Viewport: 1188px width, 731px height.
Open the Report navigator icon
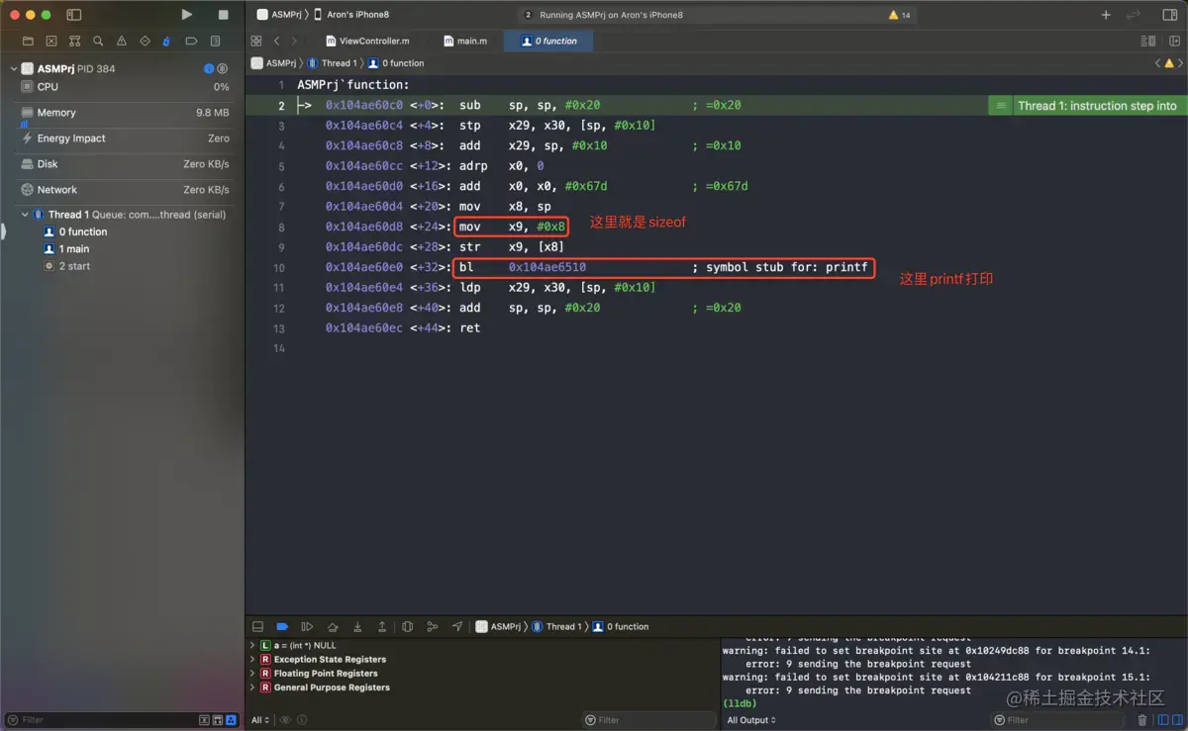pos(215,42)
